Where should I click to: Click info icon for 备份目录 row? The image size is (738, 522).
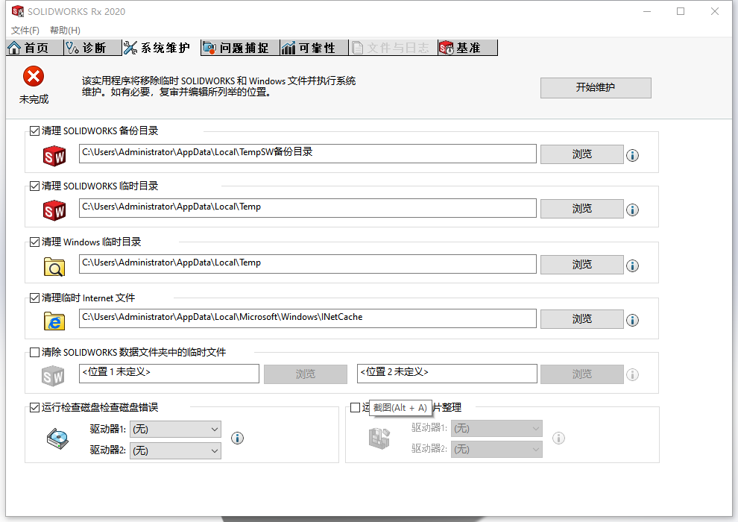[x=633, y=155]
